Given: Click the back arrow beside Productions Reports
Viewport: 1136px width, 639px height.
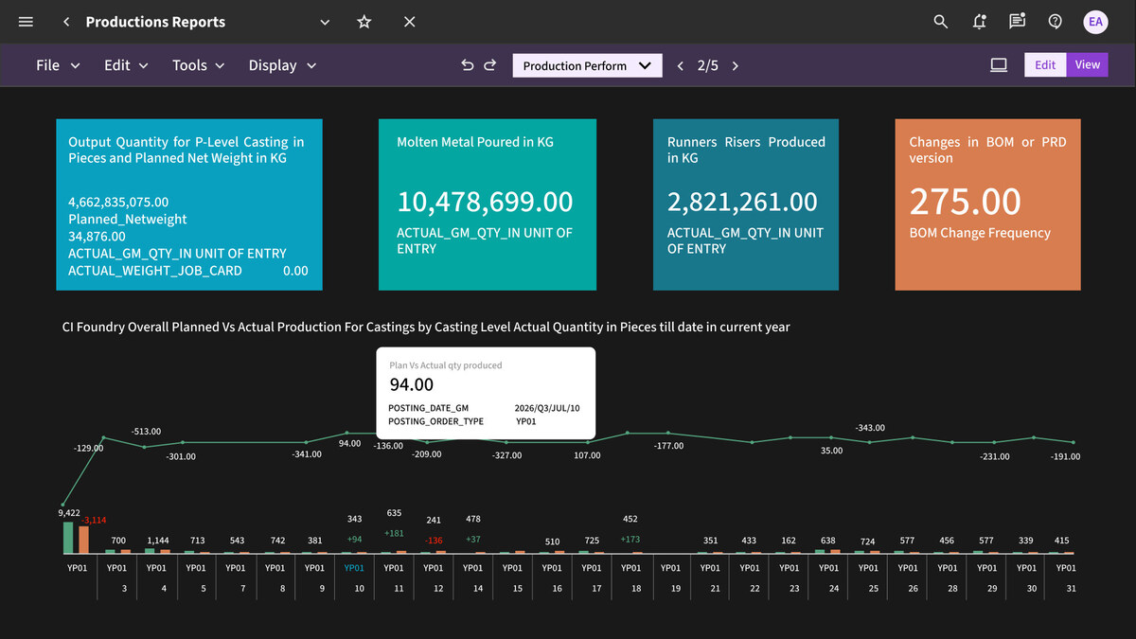Looking at the screenshot, I should click(x=66, y=22).
